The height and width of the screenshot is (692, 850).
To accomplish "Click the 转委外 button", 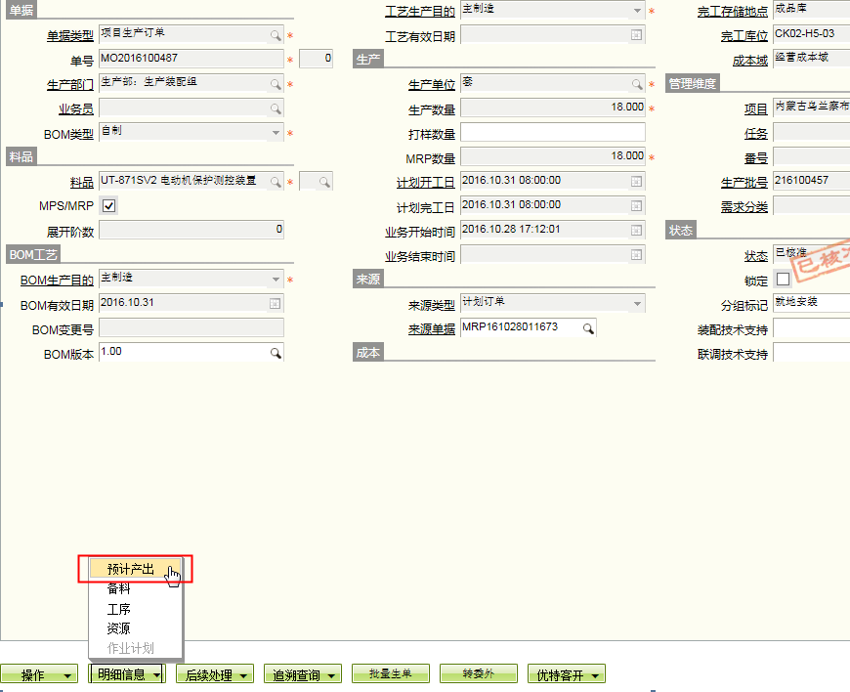I will coord(478,674).
